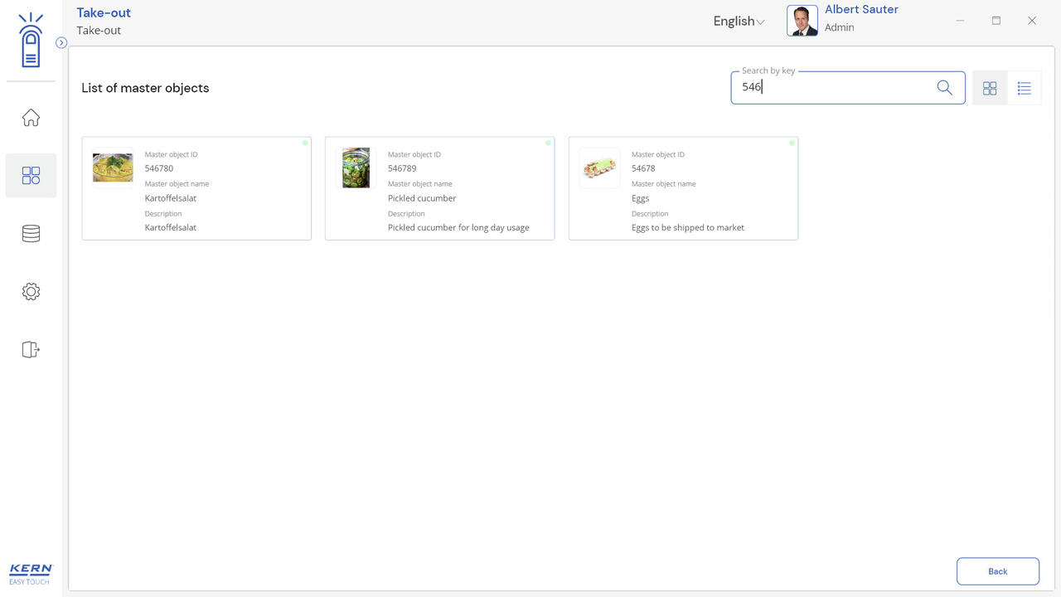Open the database icon in sidebar
Image resolution: width=1061 pixels, height=597 pixels.
pos(31,234)
